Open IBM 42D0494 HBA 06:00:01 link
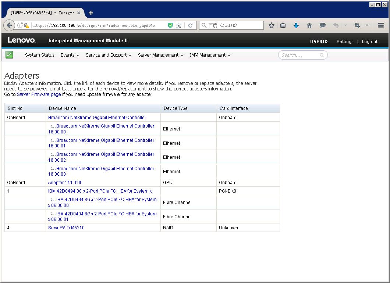Viewport: 390px width, 283px height. pyautogui.click(x=102, y=216)
